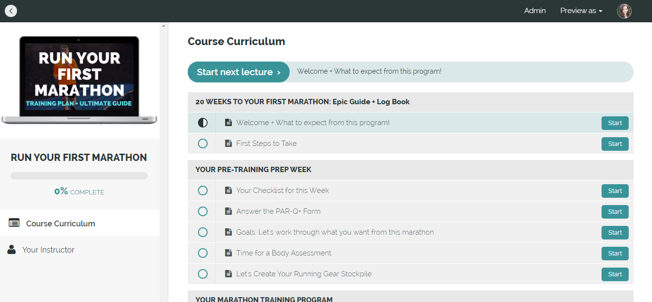652x302 pixels.
Task: Click the chevron inside "Start next lecture"
Action: tap(278, 72)
